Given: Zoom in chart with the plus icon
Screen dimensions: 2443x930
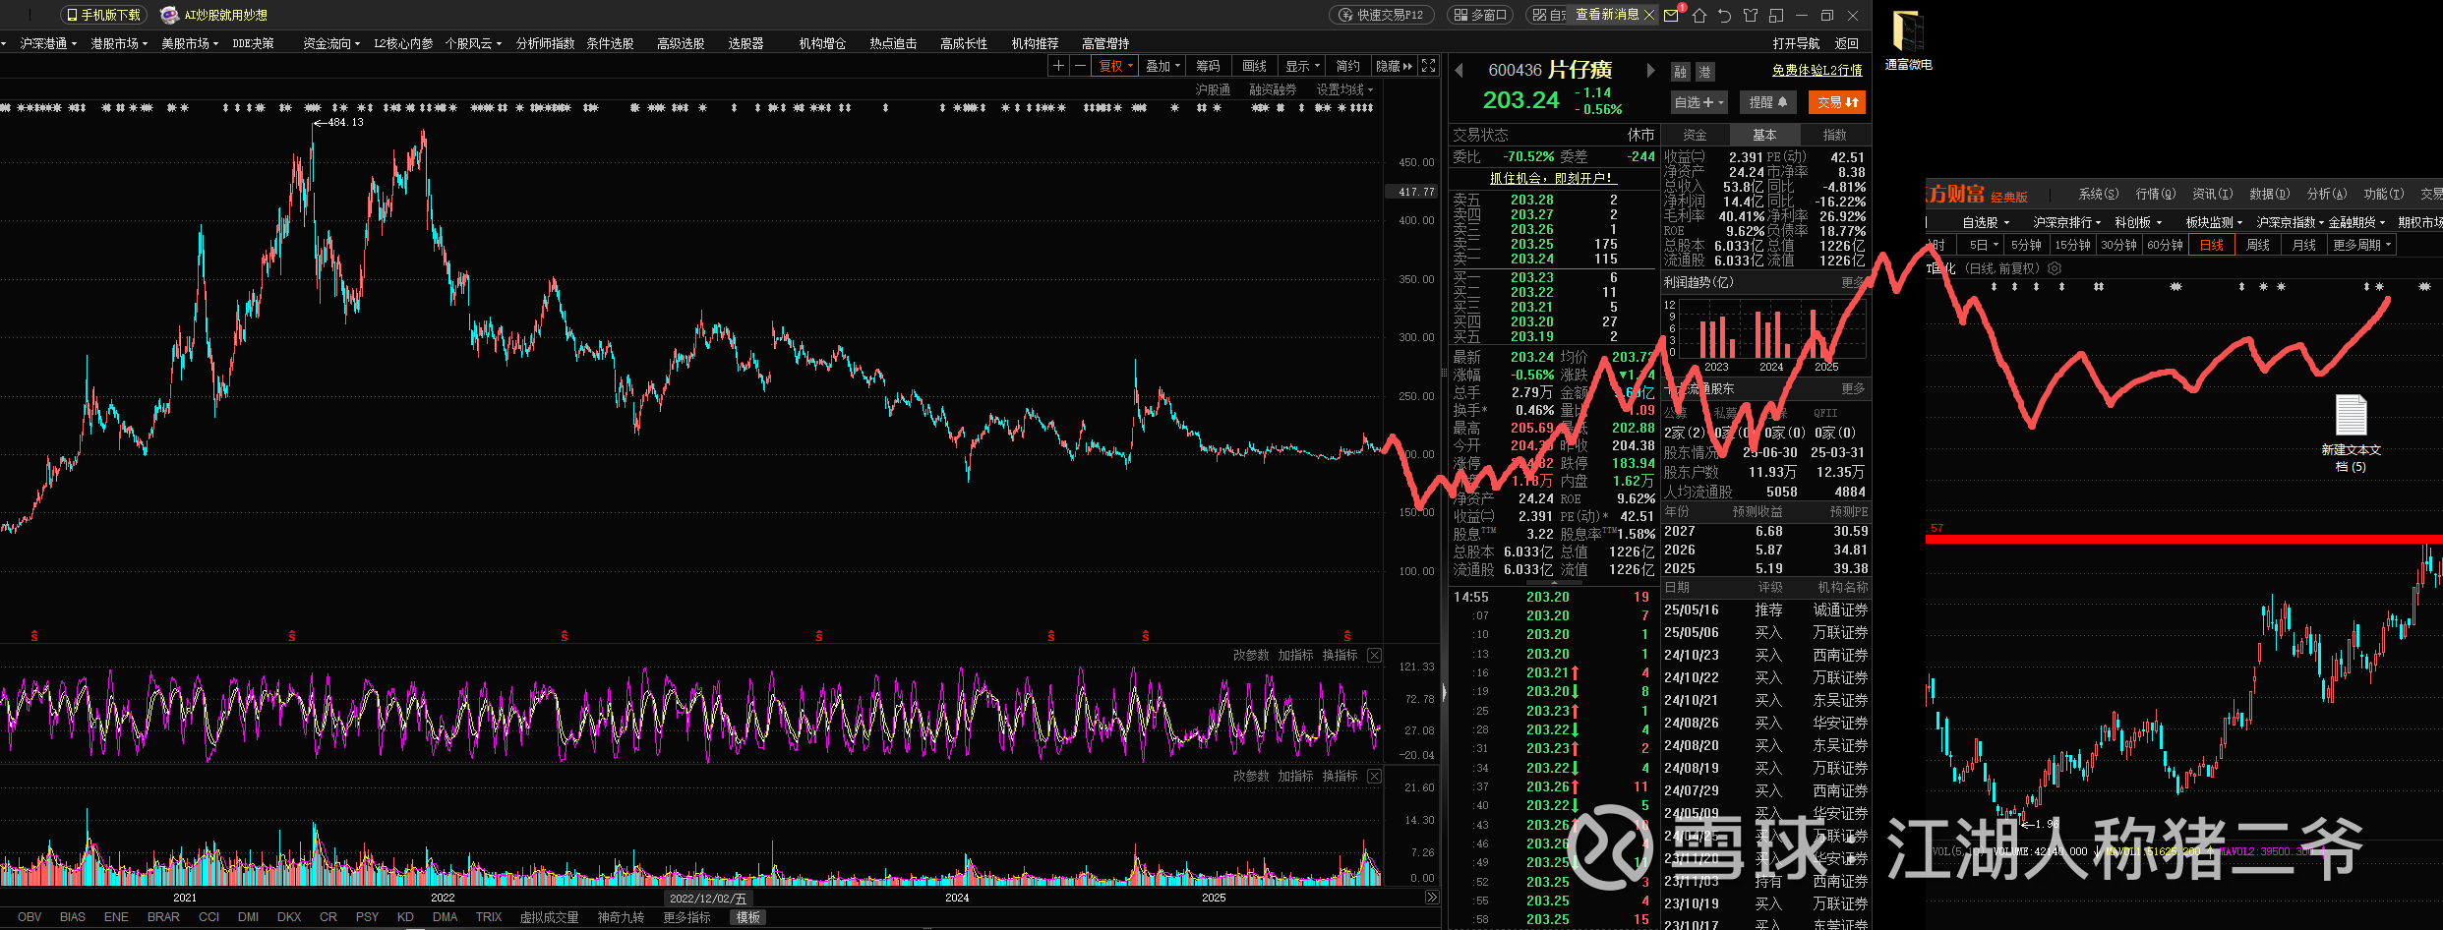Looking at the screenshot, I should click(x=1058, y=66).
